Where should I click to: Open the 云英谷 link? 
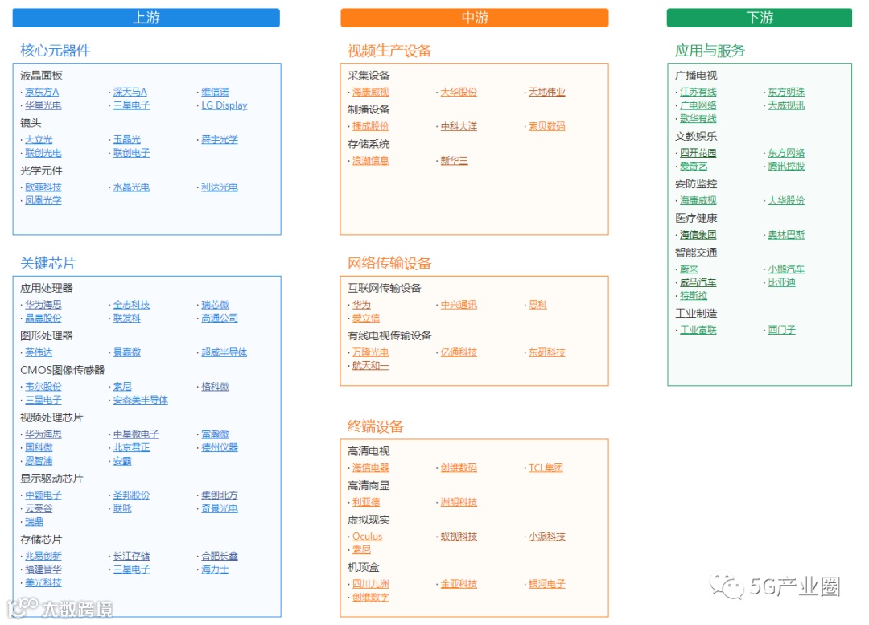pyautogui.click(x=39, y=508)
